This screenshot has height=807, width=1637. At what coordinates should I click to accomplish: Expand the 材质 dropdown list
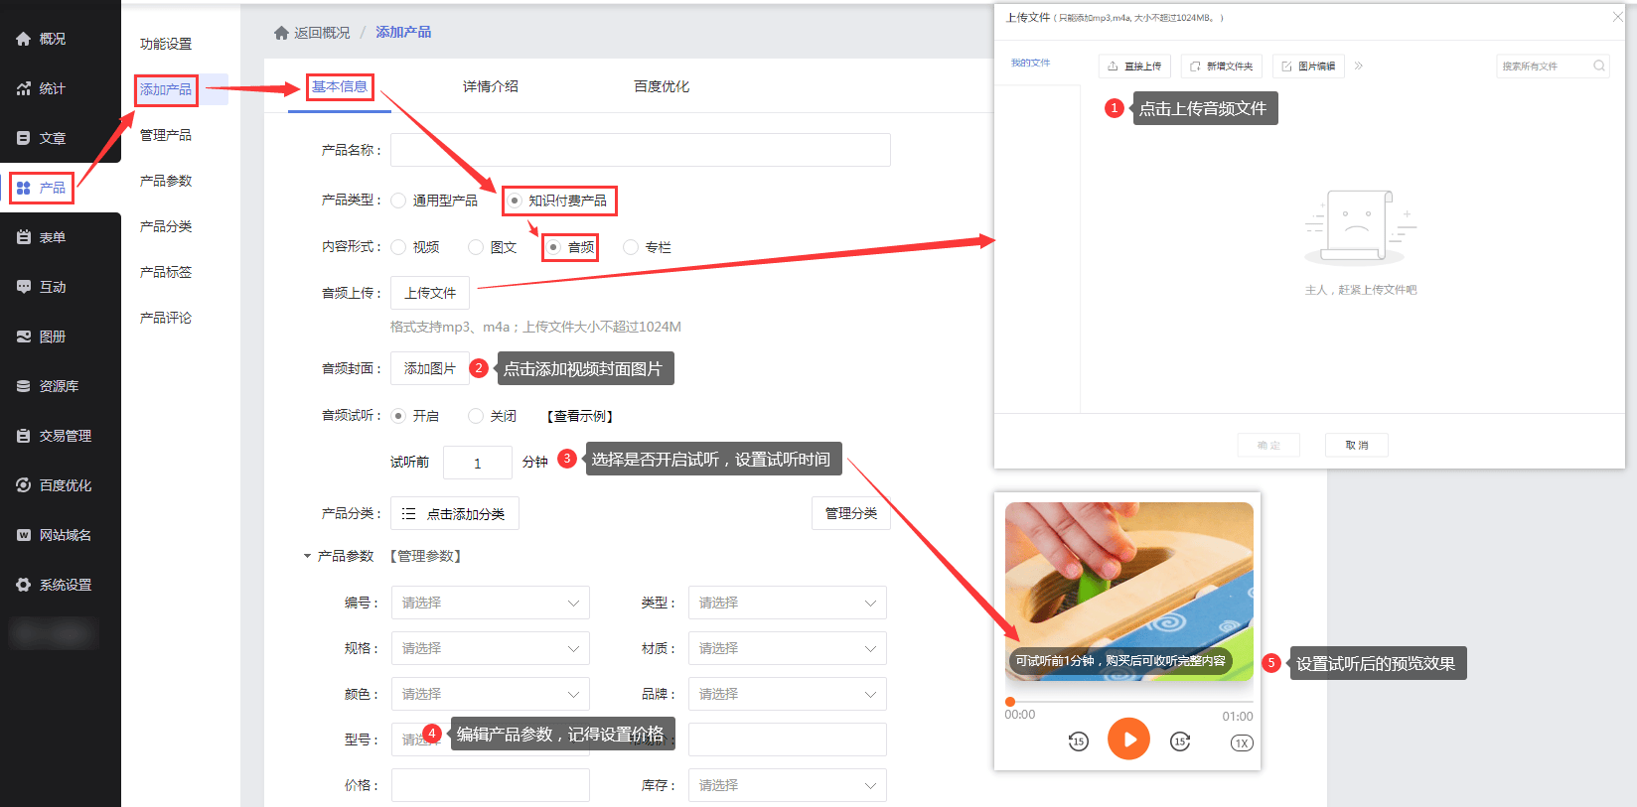point(787,648)
